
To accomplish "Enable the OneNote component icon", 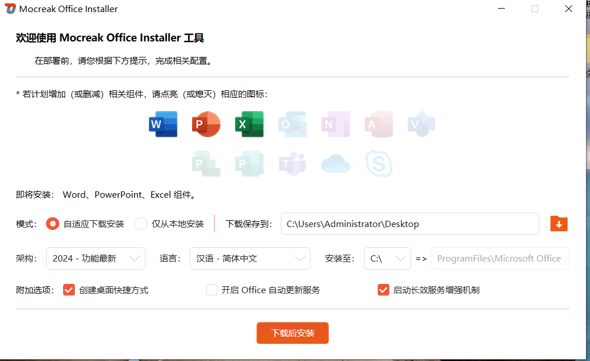I will [335, 124].
